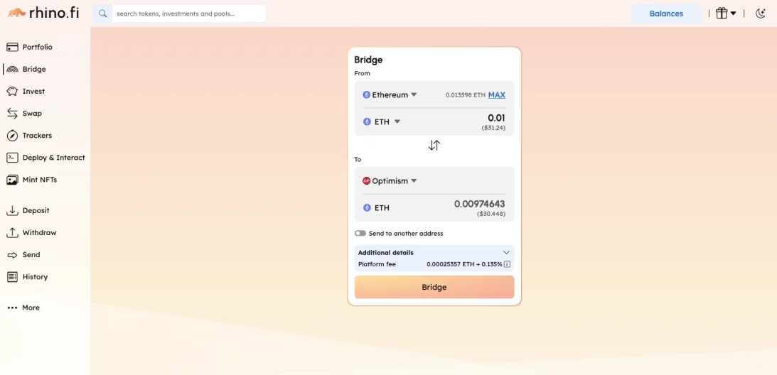
Task: Expand the gift dropdown arrow
Action: click(x=734, y=13)
